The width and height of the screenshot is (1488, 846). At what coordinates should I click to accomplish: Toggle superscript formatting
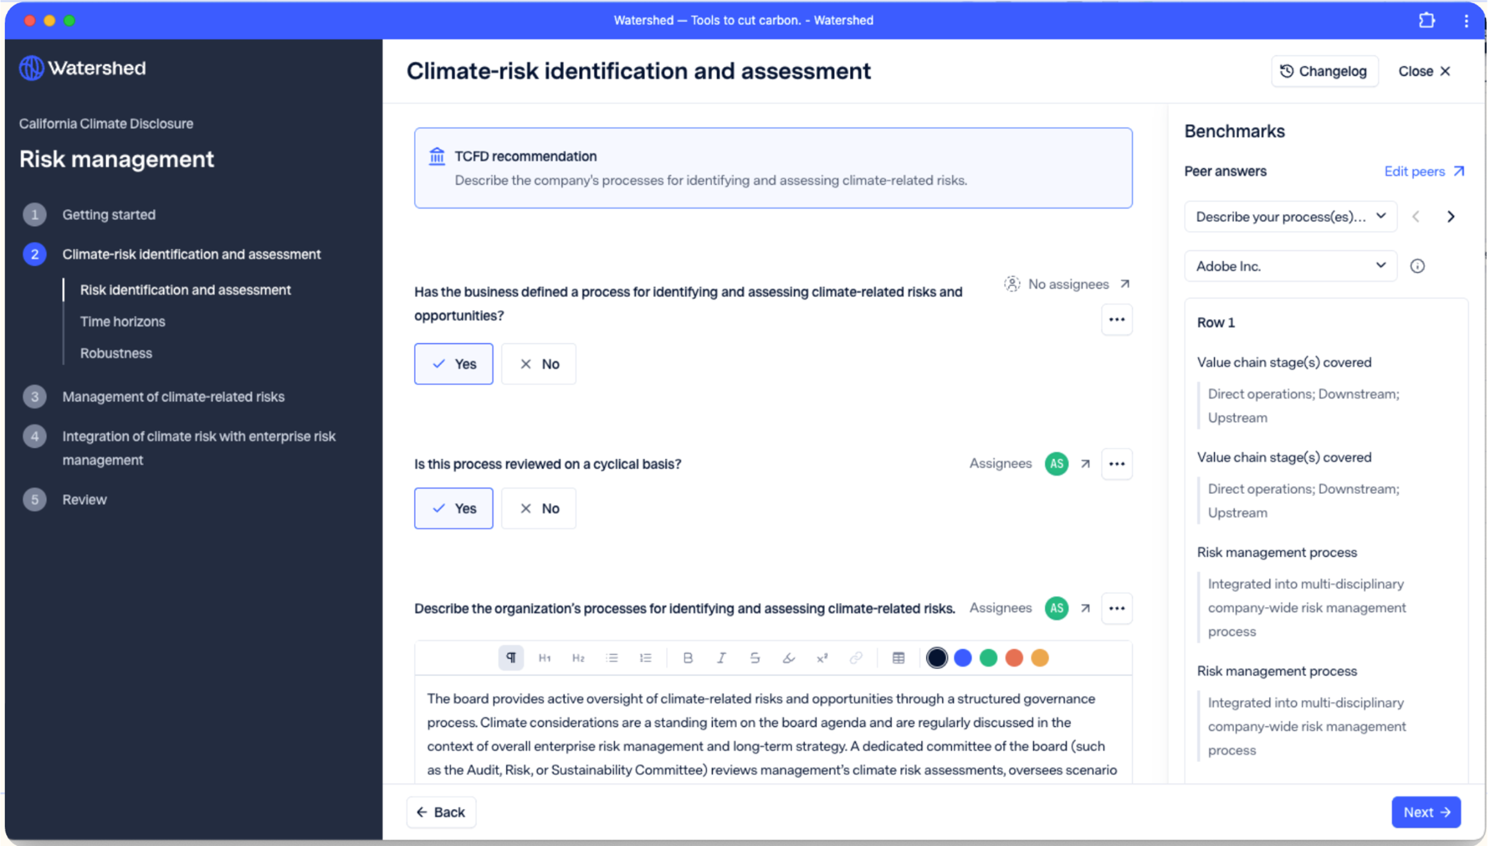pos(822,658)
